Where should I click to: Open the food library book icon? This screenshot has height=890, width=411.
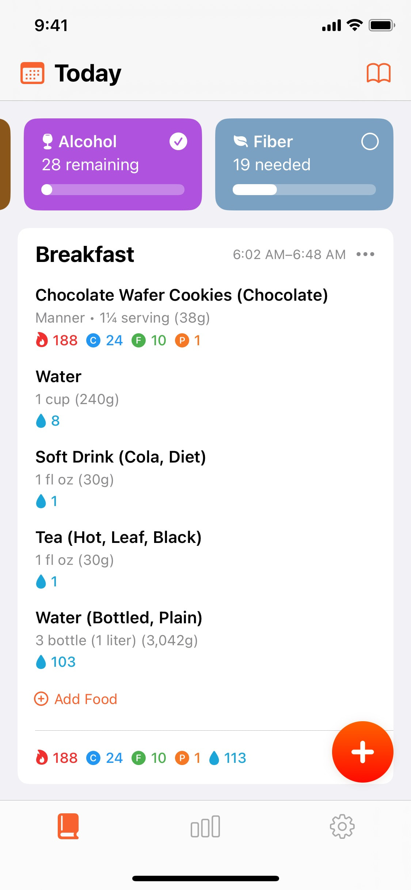coord(378,73)
